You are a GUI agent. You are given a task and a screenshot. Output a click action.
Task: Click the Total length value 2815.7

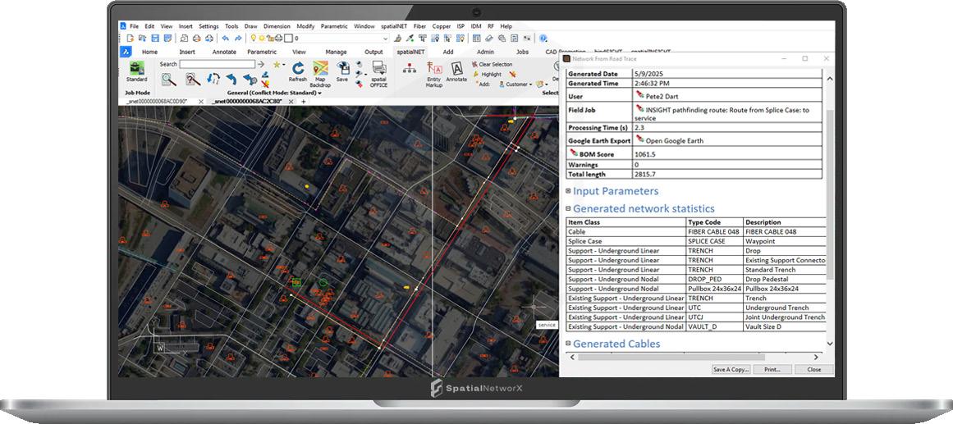coord(645,175)
